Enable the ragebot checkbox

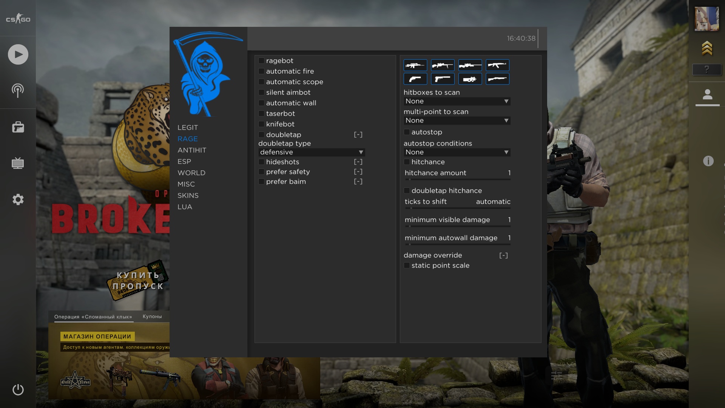[x=261, y=60]
